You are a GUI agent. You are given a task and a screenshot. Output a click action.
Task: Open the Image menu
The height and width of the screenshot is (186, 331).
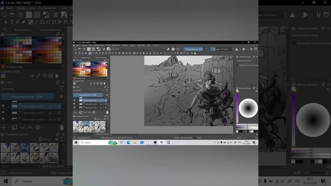click(x=99, y=45)
